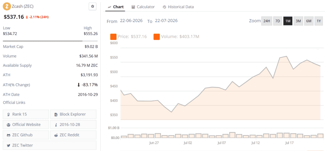Edit the To date 22-07-2026
Image resolution: width=325 pixels, height=151 pixels.
pos(166,21)
